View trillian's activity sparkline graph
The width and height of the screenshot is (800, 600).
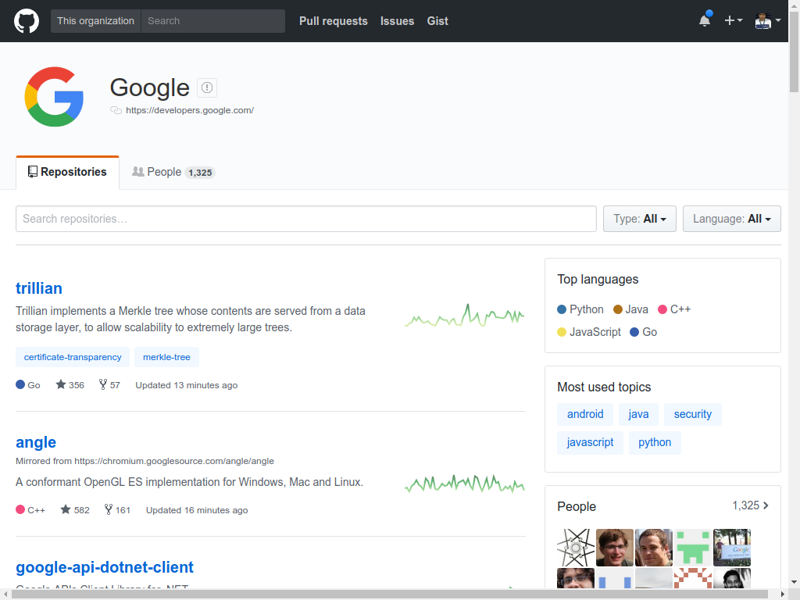point(464,316)
